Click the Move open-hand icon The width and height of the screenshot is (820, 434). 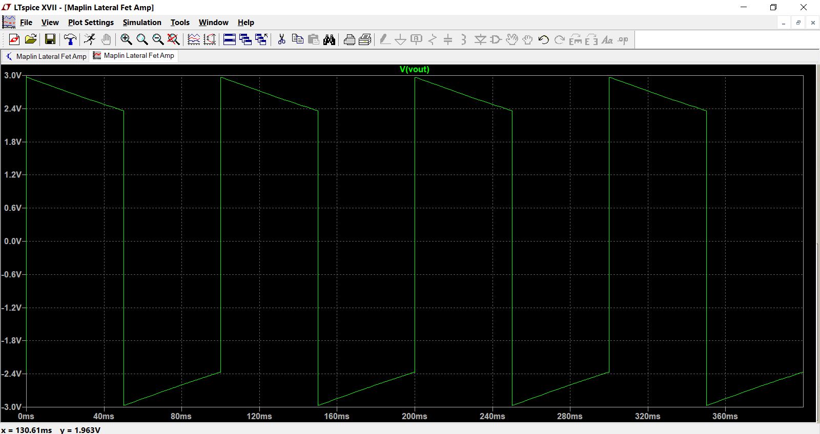pos(511,39)
